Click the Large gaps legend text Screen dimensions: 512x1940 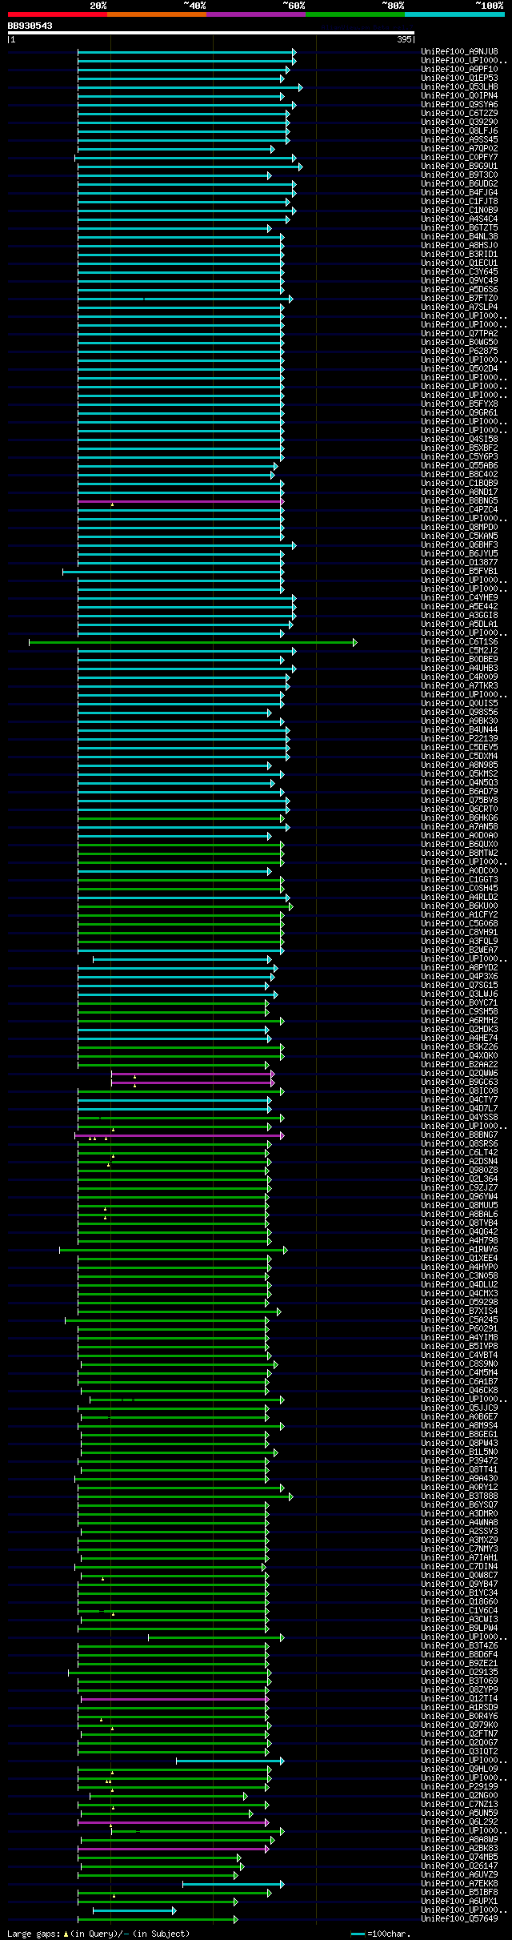tap(98, 1934)
